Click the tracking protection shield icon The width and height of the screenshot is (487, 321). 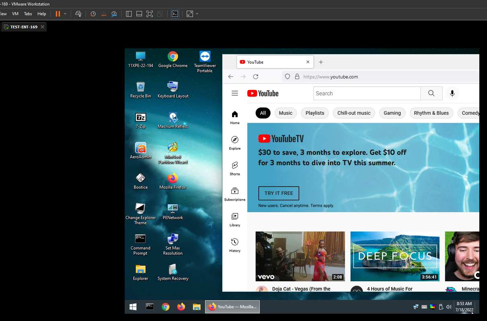(x=288, y=77)
